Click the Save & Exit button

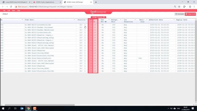(190, 14)
